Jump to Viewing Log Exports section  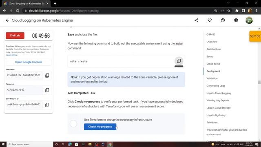[x=218, y=100]
